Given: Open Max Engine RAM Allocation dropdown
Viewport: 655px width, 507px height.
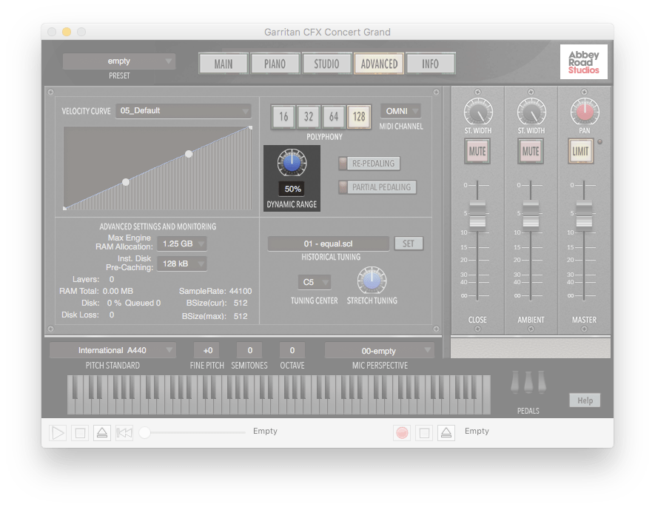Looking at the screenshot, I should 182,244.
